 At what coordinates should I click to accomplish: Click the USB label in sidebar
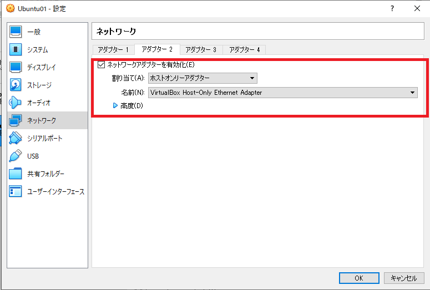pyautogui.click(x=33, y=156)
